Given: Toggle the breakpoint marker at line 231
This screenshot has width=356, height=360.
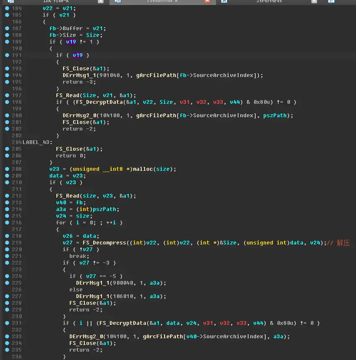Looking at the screenshot, I should pyautogui.click(x=7, y=323).
